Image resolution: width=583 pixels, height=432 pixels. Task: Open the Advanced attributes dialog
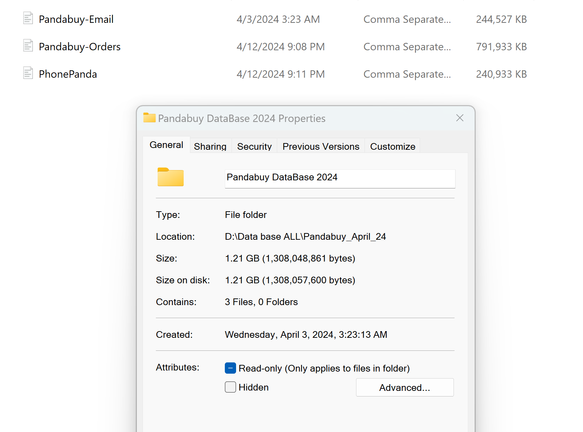(405, 387)
